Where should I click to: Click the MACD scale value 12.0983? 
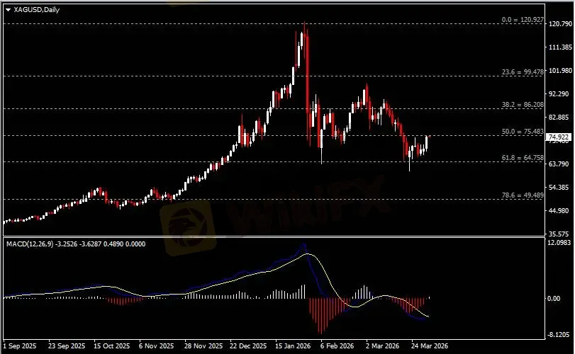click(x=559, y=243)
